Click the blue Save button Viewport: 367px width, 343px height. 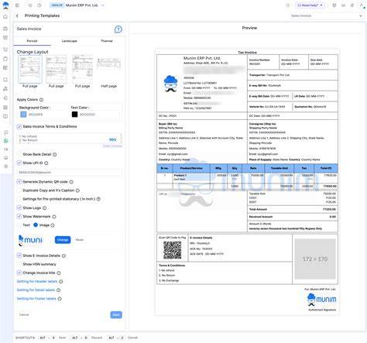click(116, 315)
